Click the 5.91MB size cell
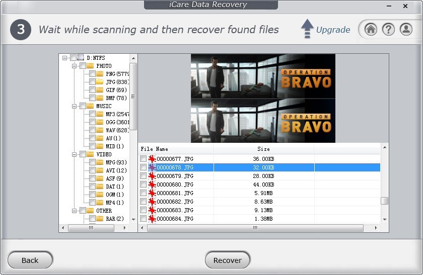This screenshot has width=423, height=275. coord(263,193)
